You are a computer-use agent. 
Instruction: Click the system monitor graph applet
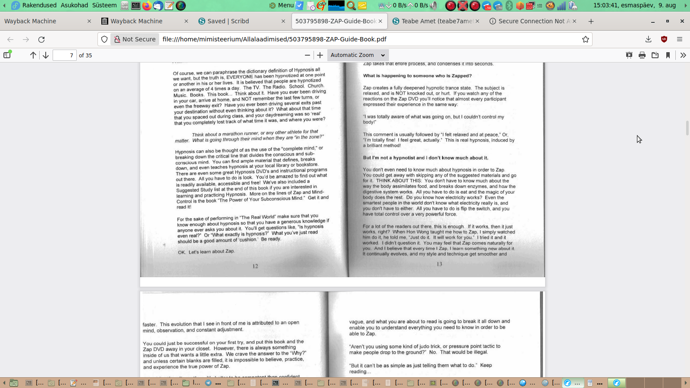pyautogui.click(x=336, y=6)
